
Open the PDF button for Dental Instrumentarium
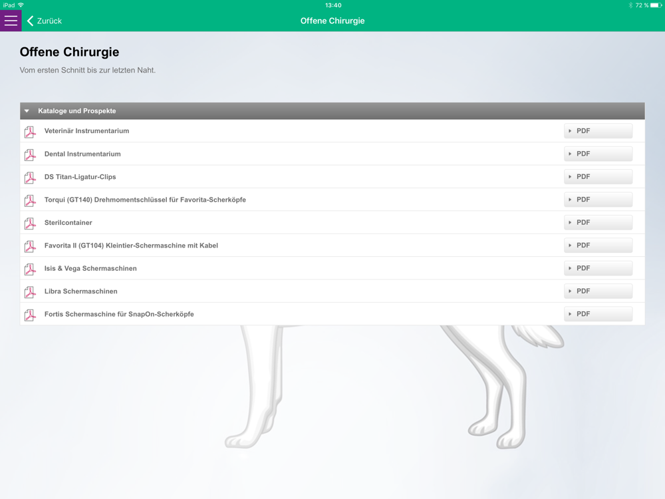(598, 154)
